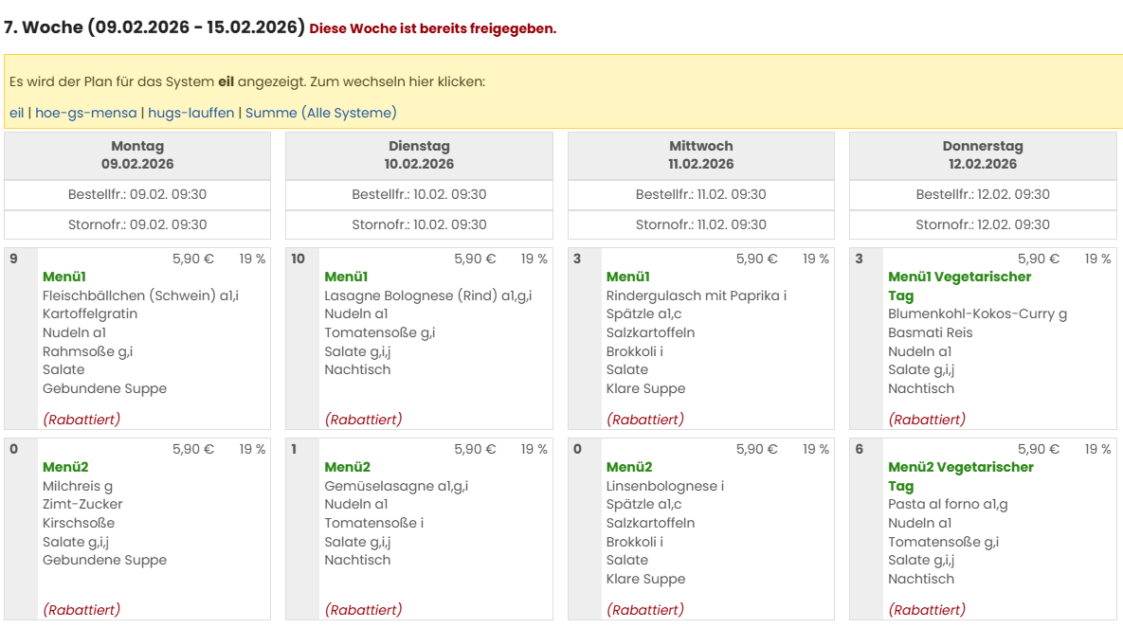Open Menü1 Vegetarischer Tag on Thursday
The image size is (1123, 627).
point(959,285)
